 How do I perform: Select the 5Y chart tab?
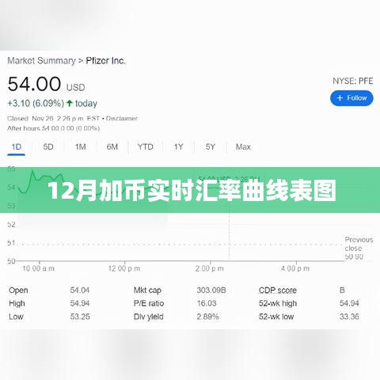pyautogui.click(x=211, y=146)
